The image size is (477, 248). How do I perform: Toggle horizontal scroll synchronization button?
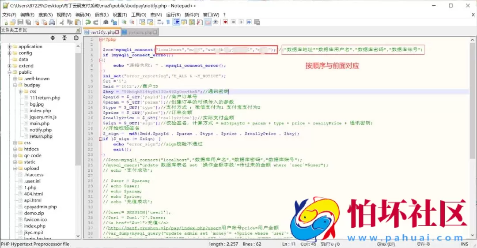[150, 22]
